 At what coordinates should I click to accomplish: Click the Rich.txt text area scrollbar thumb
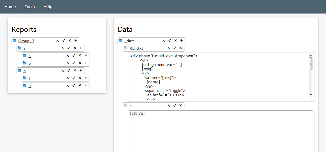311,64
